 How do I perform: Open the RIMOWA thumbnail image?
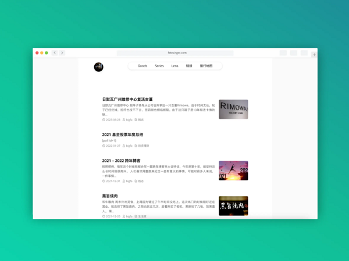pos(233,109)
